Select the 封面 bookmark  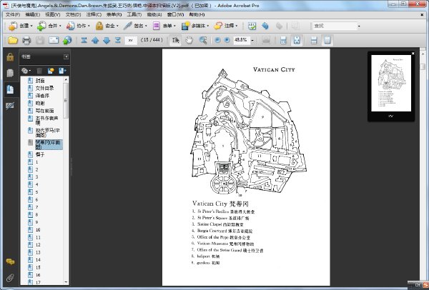pos(40,81)
